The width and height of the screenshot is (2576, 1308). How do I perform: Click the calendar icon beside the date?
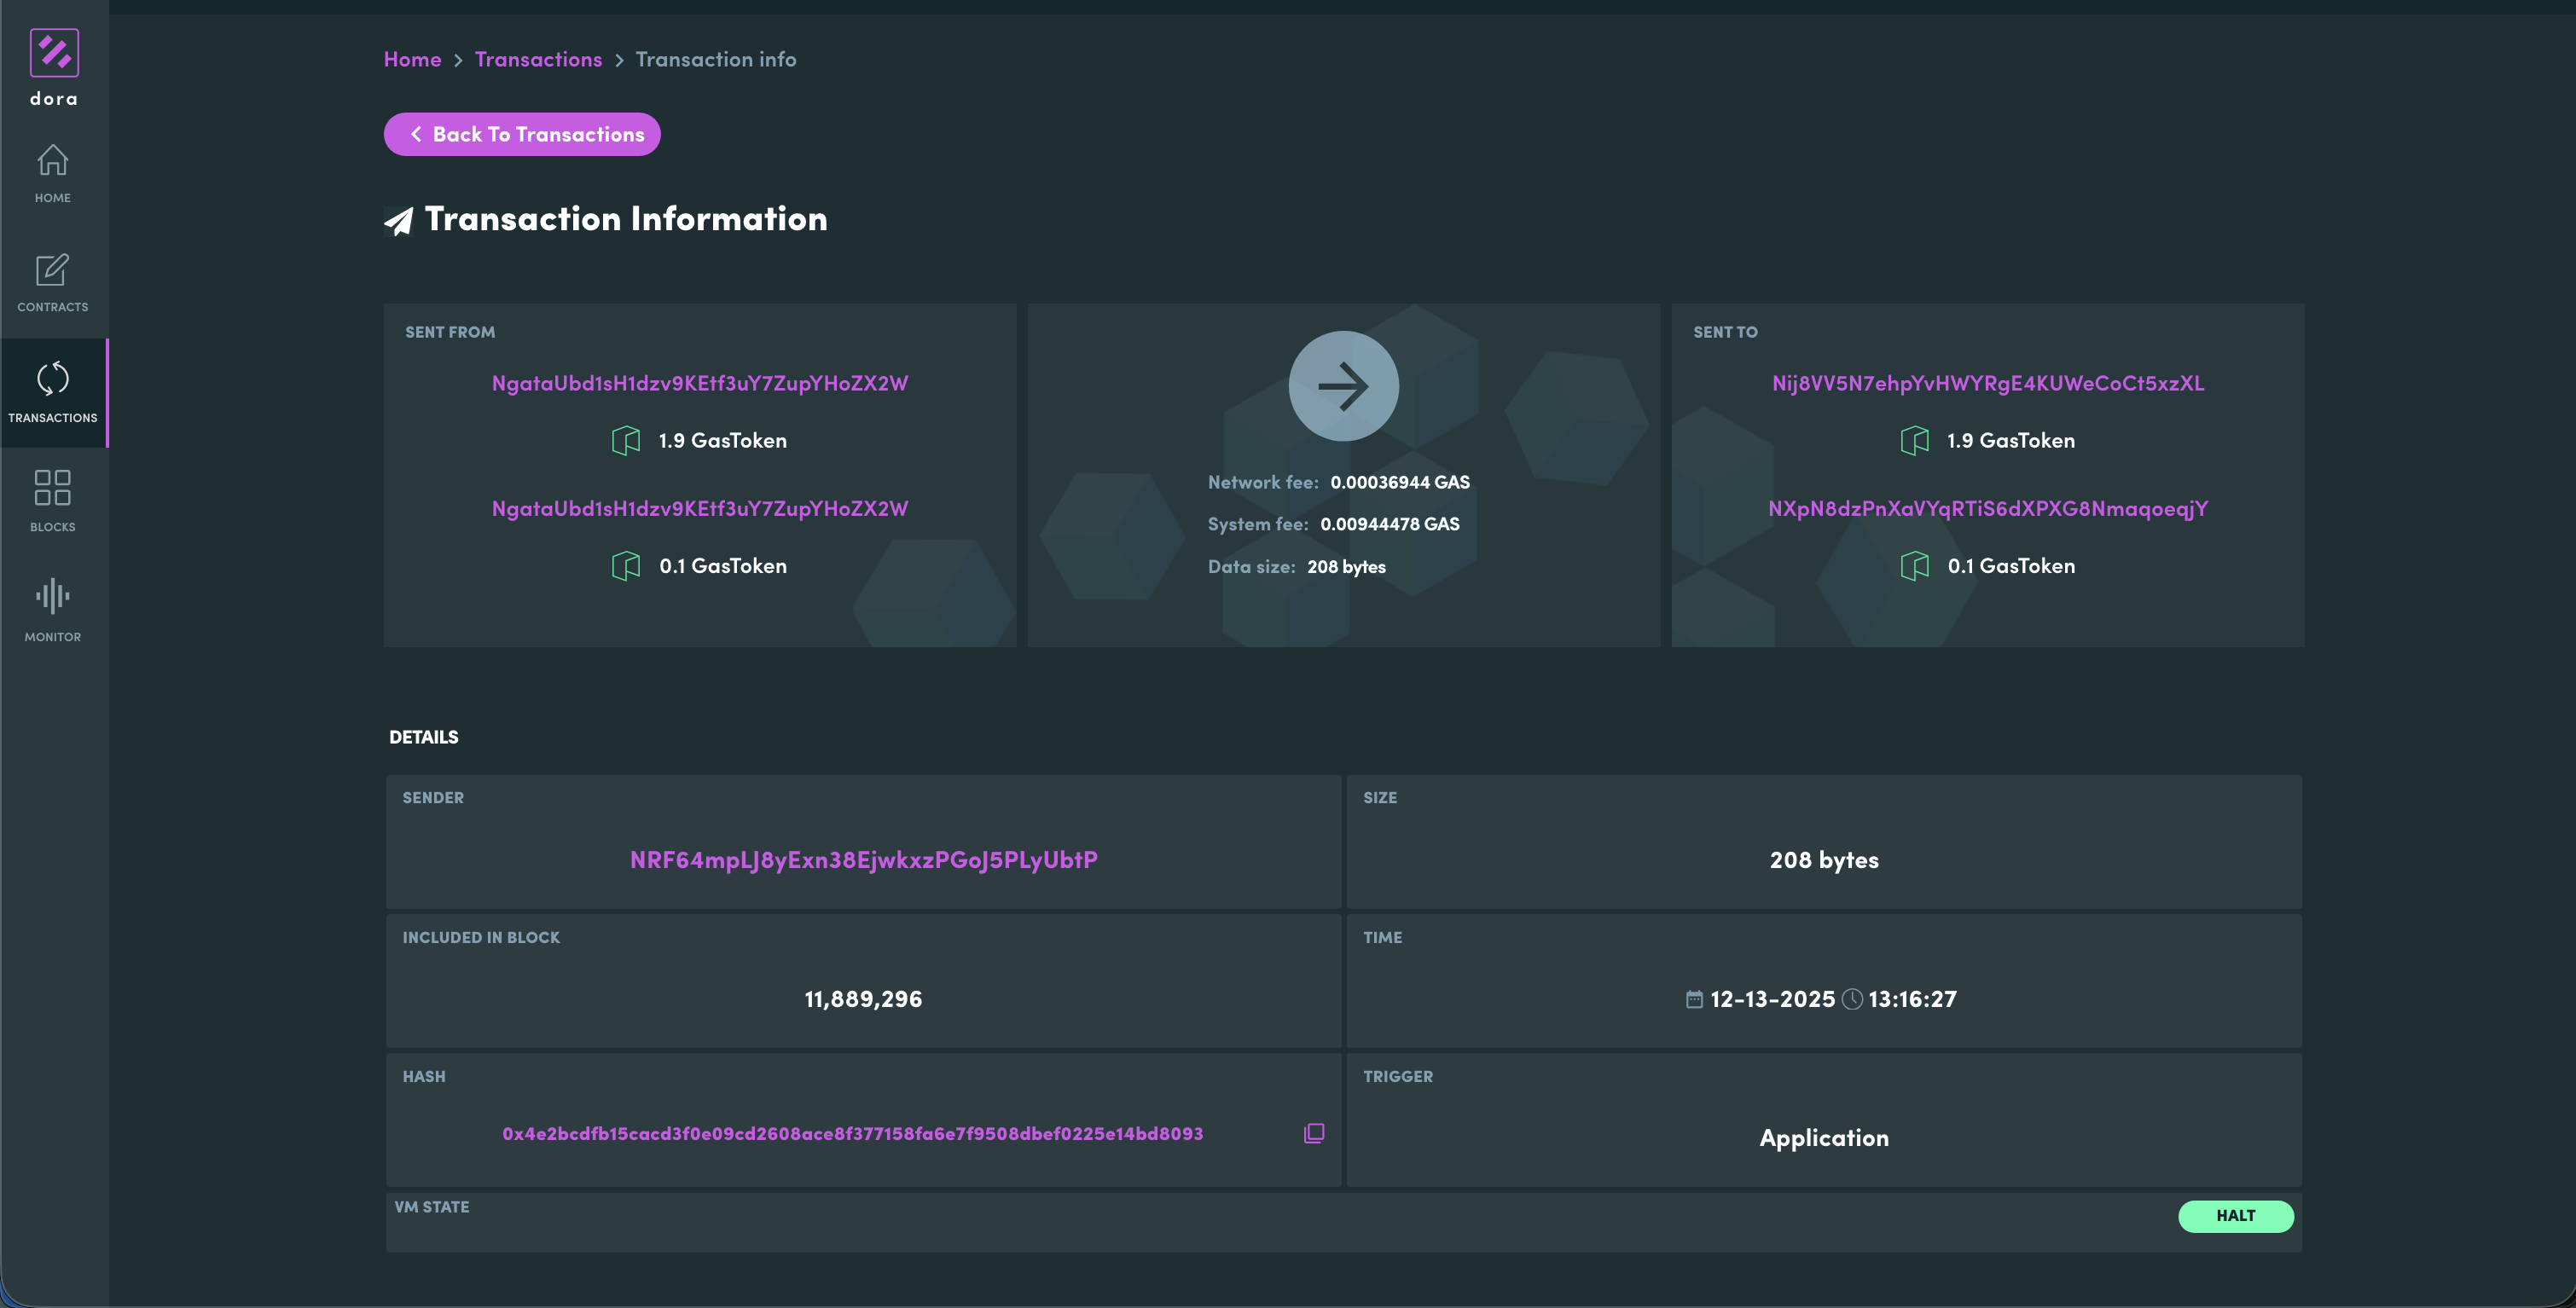tap(1694, 999)
